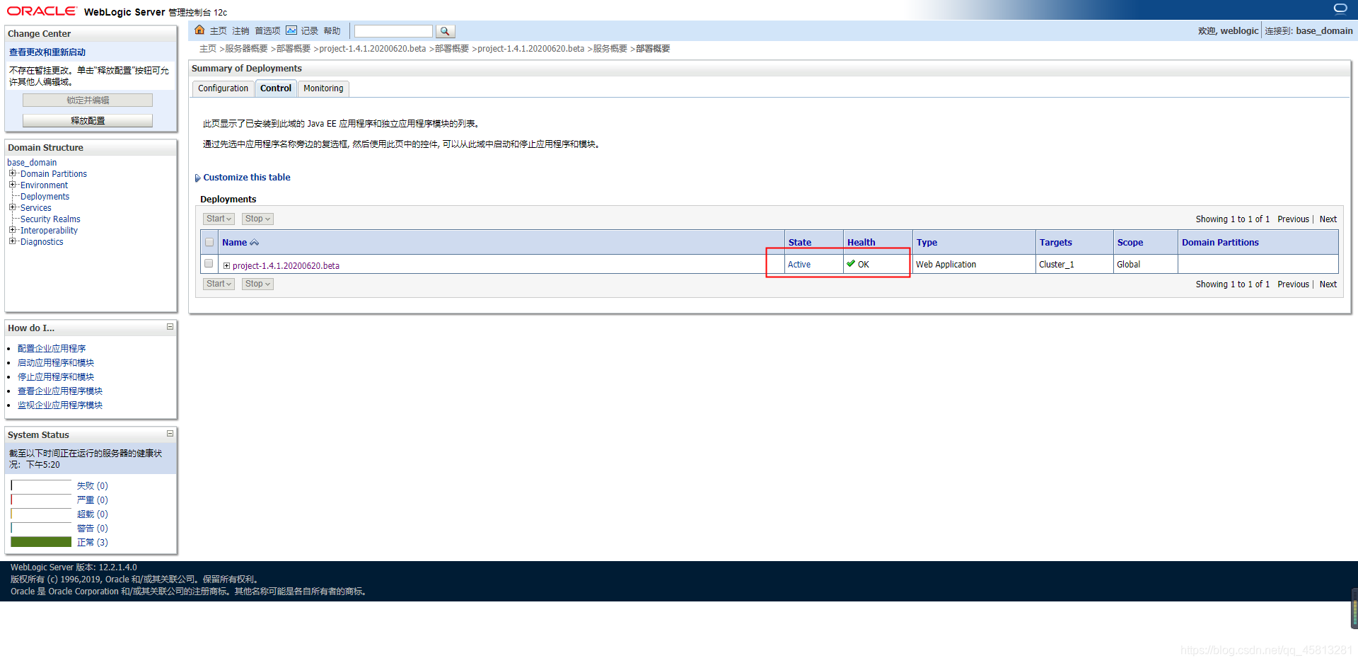Open the upper Start dropdown button
Screen dimensions: 1358x663
pos(219,219)
